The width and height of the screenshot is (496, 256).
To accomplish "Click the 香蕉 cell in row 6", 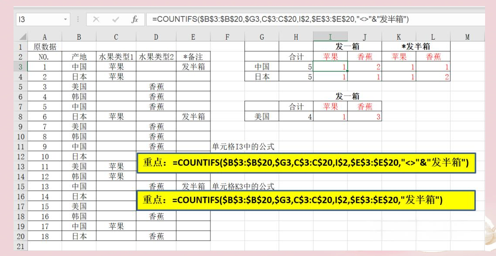I will coord(156,97).
